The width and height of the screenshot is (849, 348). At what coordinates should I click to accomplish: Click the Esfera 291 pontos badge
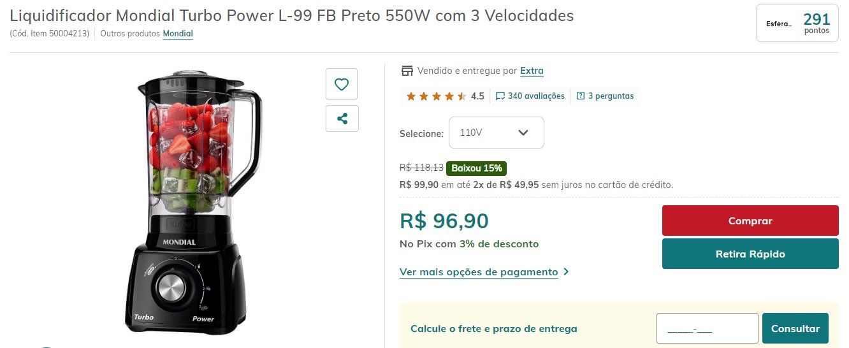click(x=797, y=23)
